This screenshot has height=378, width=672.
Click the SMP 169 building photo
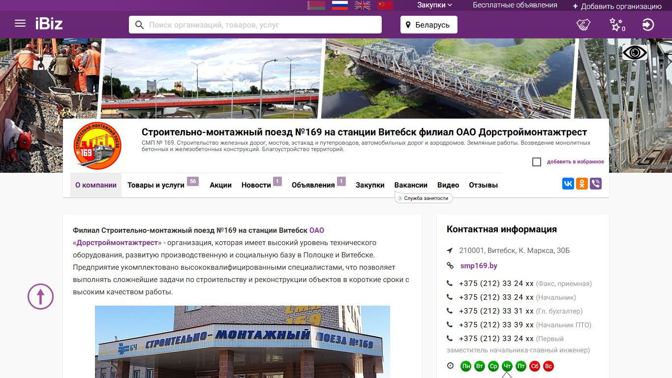point(243,342)
